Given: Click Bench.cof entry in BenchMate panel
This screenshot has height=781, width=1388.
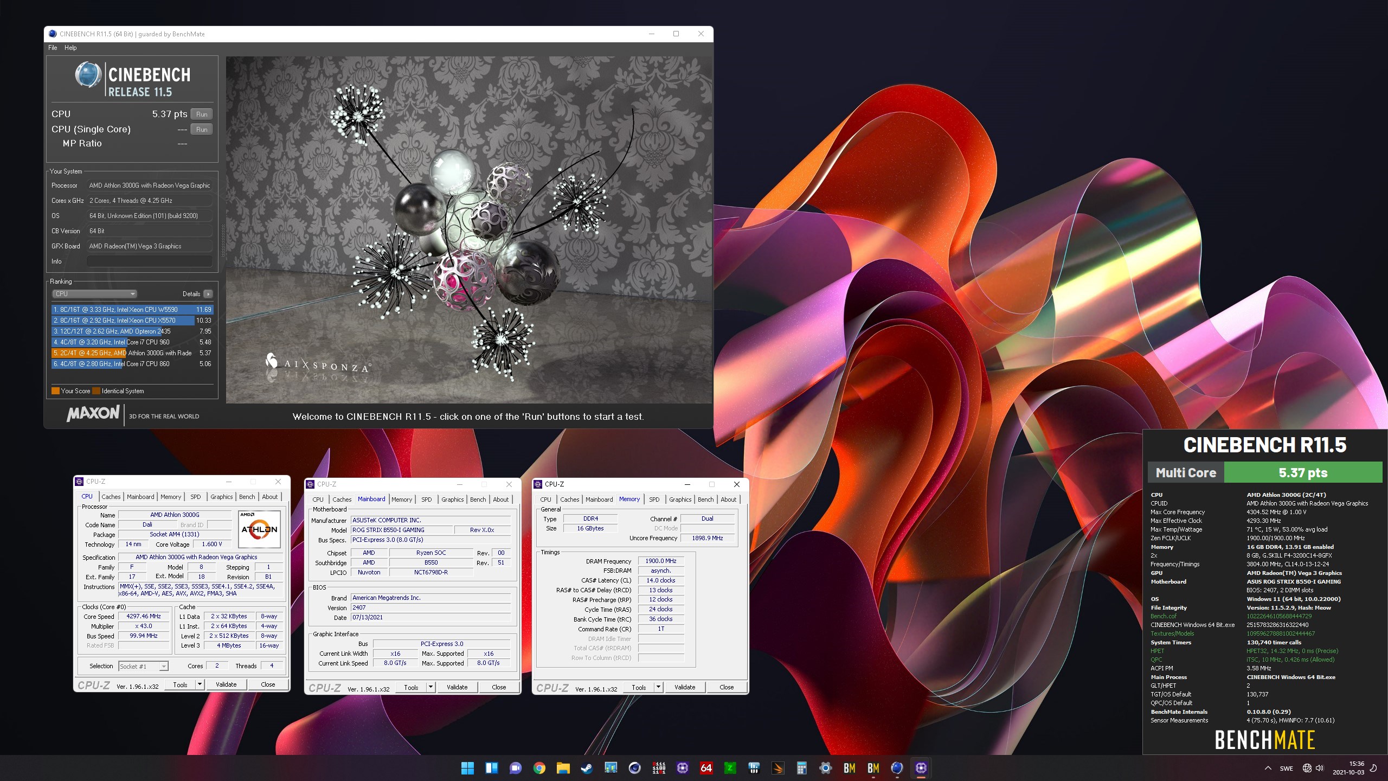Looking at the screenshot, I should pos(1164,616).
